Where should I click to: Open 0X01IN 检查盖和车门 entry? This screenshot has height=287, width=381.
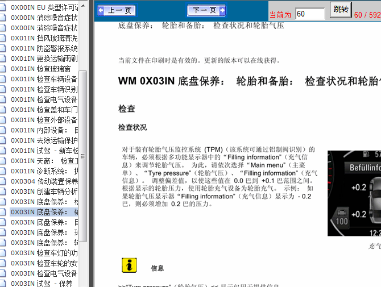coord(44,110)
